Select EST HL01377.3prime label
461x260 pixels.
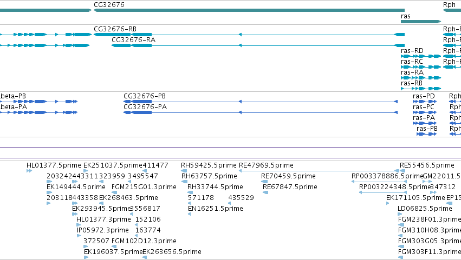[x=103, y=220]
